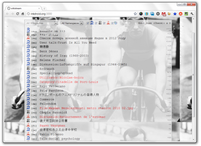Open the All Namespaces dropdown

click(72, 23)
